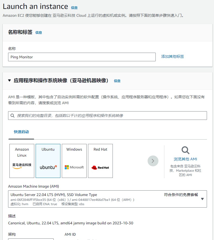Click the AMI ID label
Screen dimensions: 214x240
pos(70,234)
